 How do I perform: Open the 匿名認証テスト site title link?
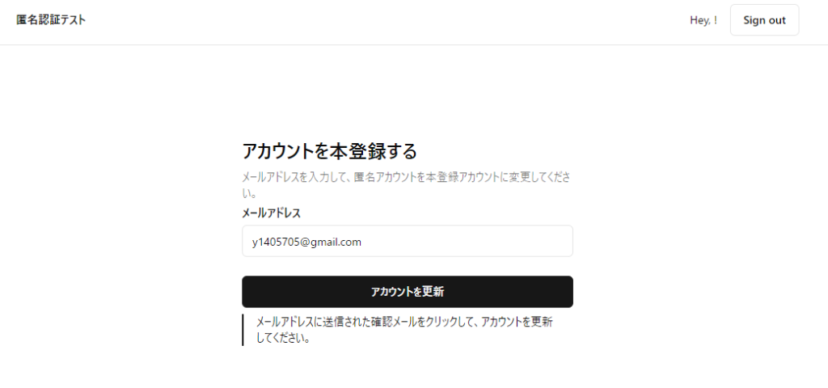51,20
